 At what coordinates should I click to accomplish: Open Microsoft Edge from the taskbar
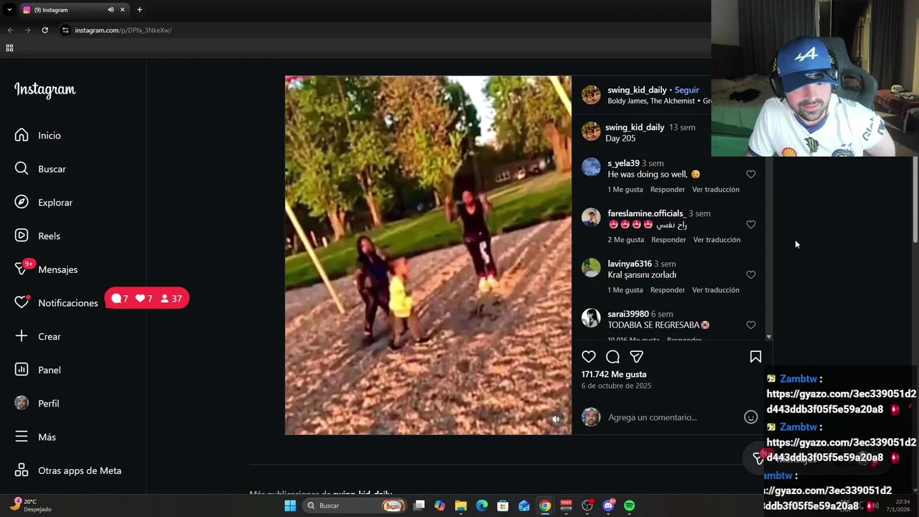(482, 506)
